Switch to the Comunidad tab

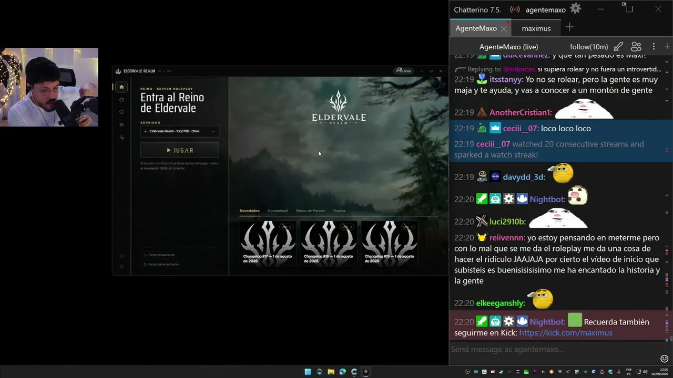click(278, 211)
